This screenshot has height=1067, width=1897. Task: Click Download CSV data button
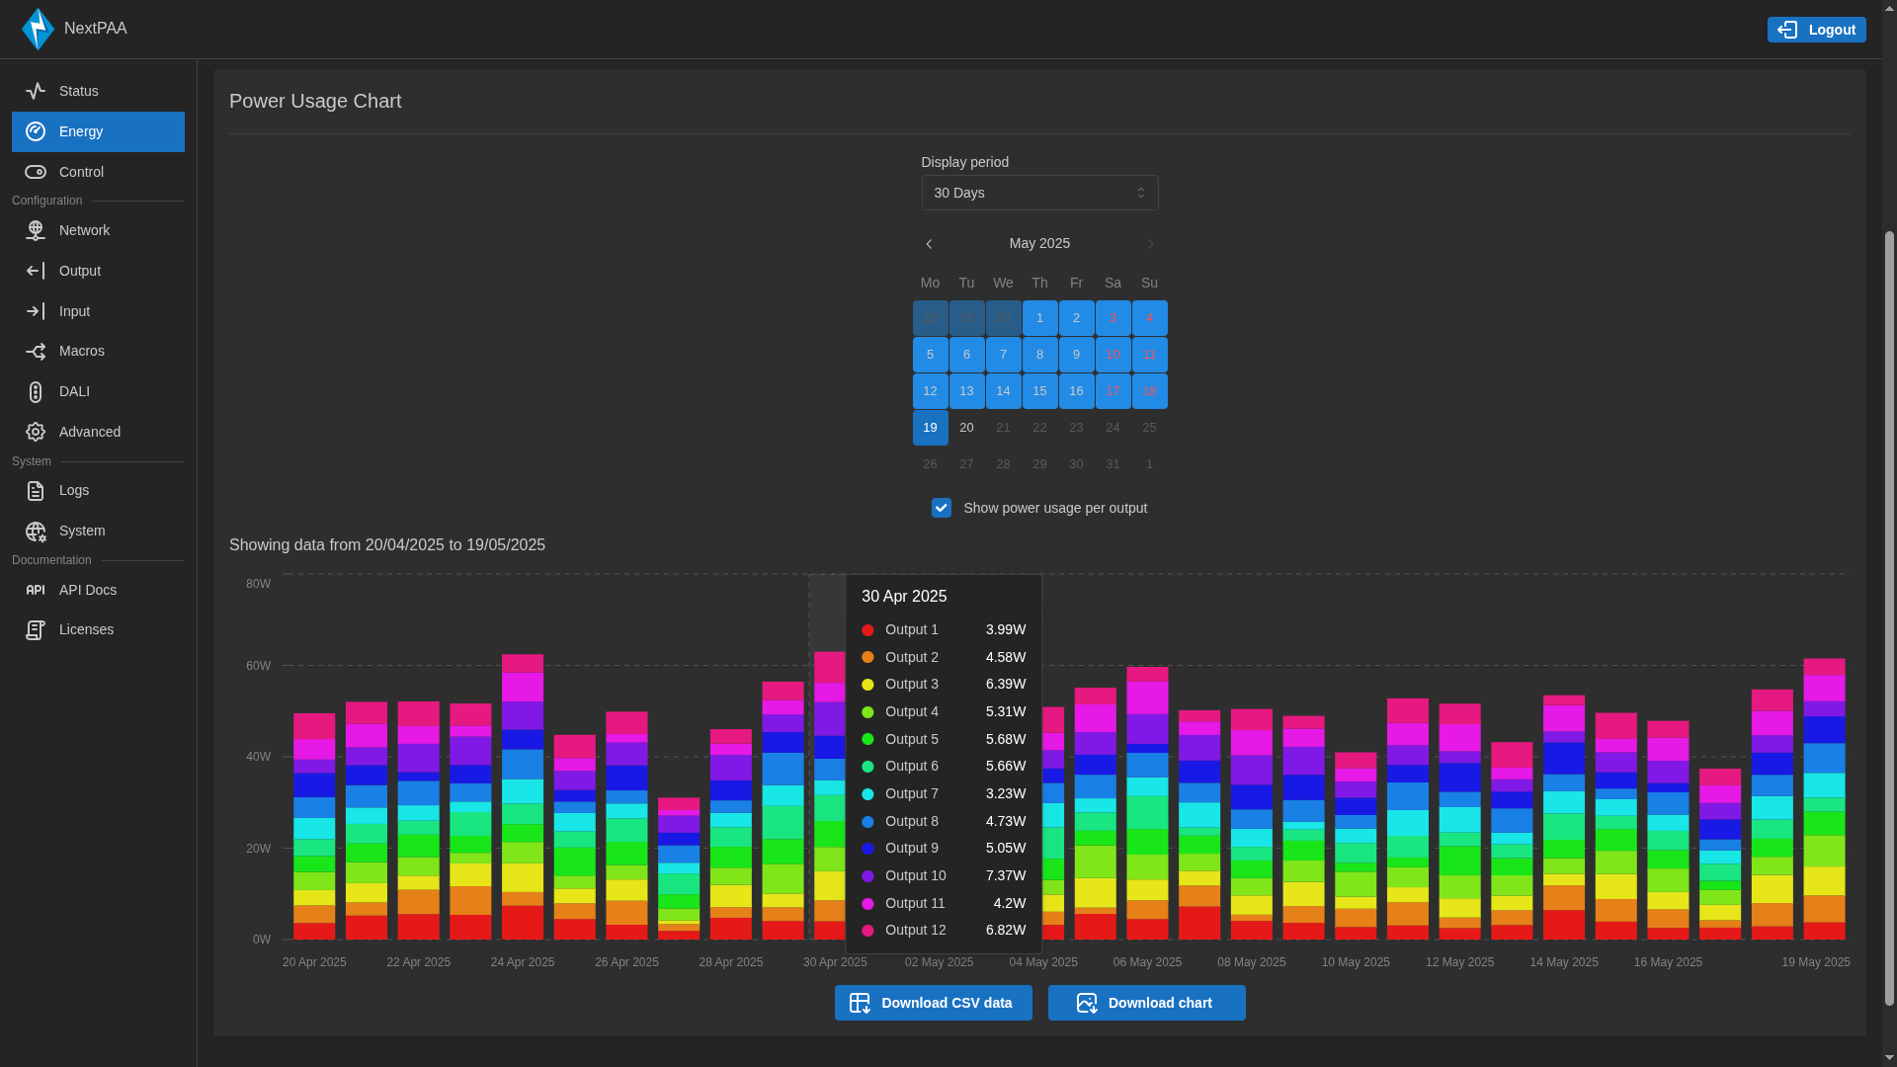(x=933, y=1003)
